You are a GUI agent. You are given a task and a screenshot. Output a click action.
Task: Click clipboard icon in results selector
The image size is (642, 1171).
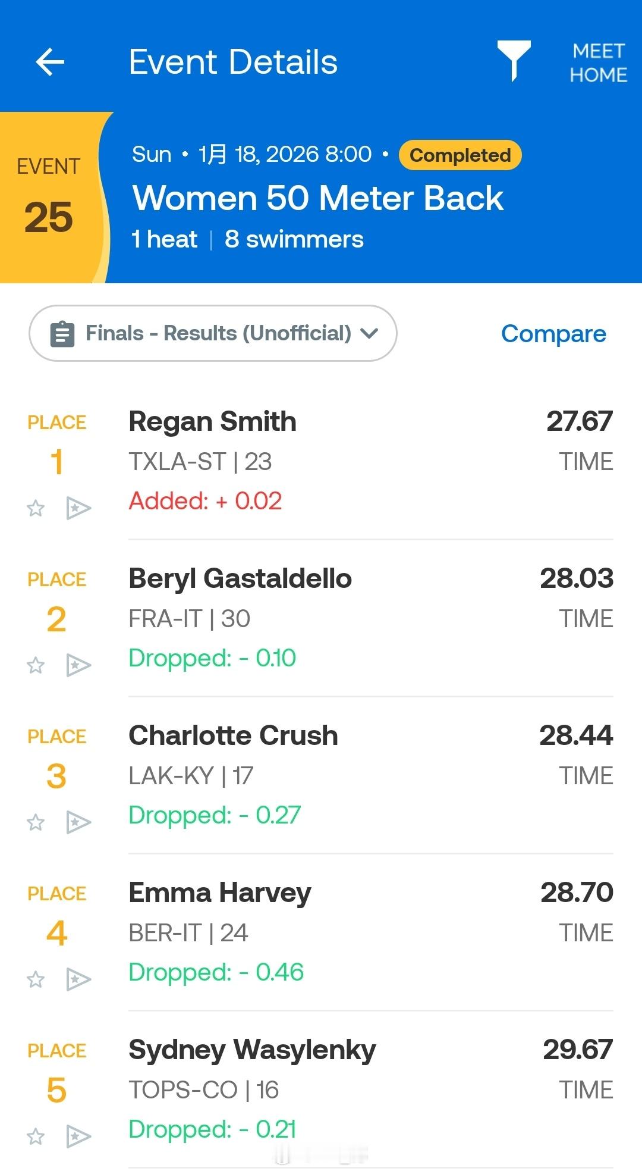click(x=62, y=334)
